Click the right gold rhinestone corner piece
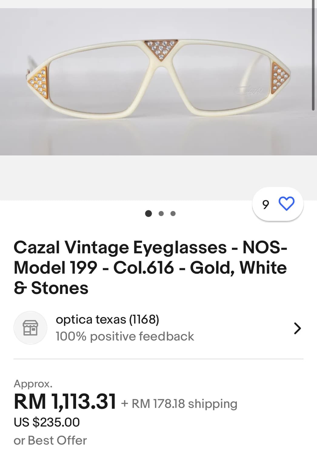Image resolution: width=317 pixels, height=455 pixels. (x=279, y=78)
